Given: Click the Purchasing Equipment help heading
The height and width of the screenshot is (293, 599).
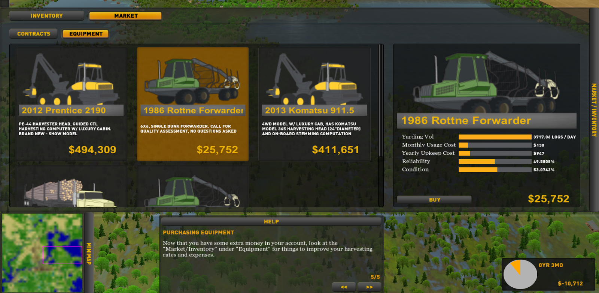Looking at the screenshot, I should [x=198, y=233].
